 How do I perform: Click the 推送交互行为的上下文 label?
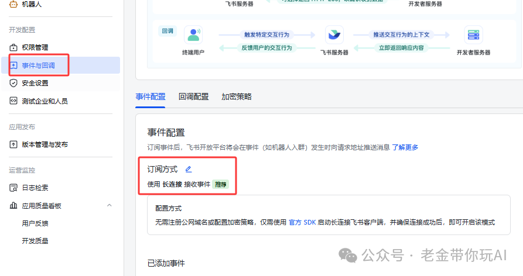(401, 34)
